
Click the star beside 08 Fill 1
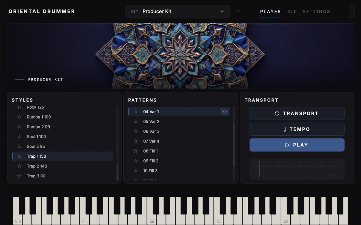click(x=136, y=151)
